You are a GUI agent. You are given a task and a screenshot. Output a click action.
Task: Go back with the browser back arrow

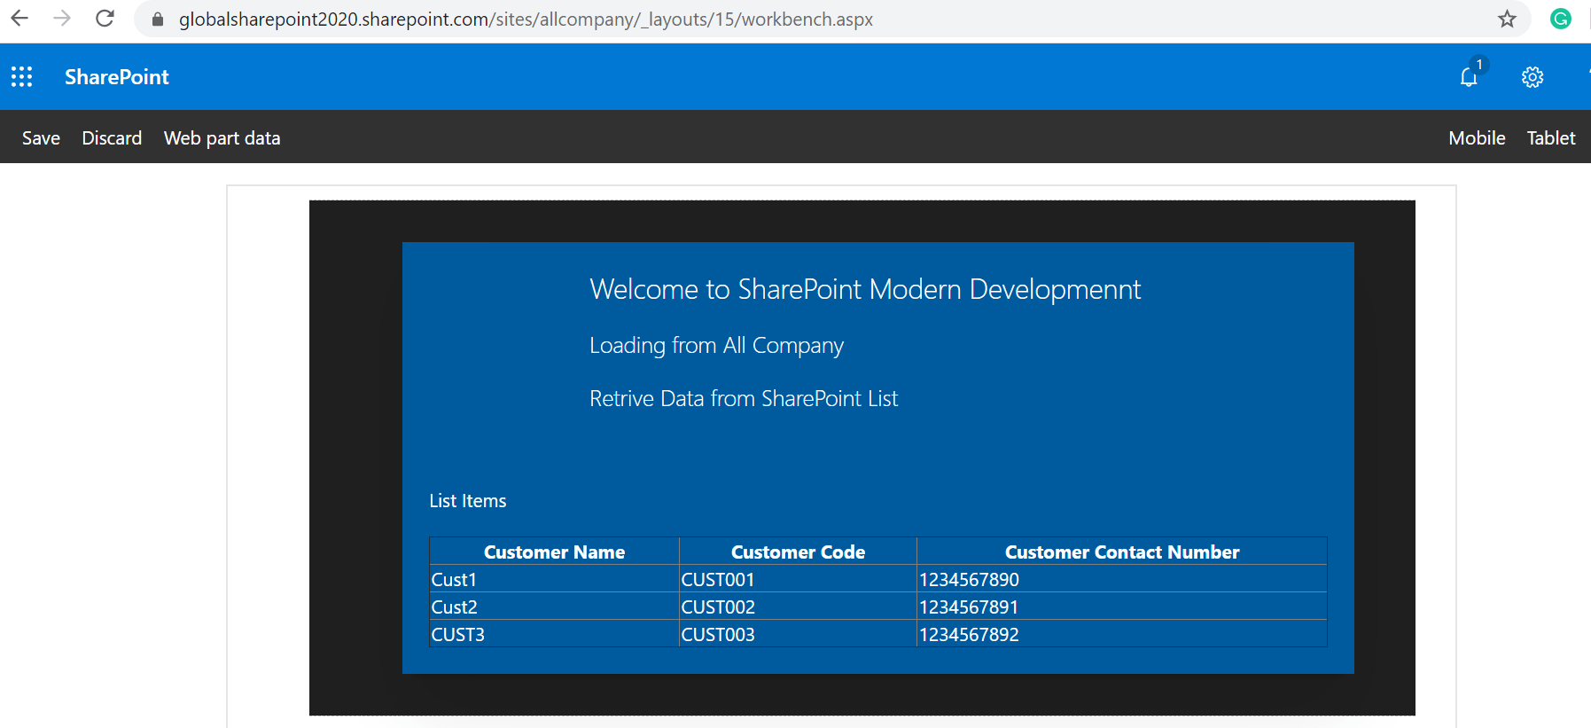click(19, 19)
